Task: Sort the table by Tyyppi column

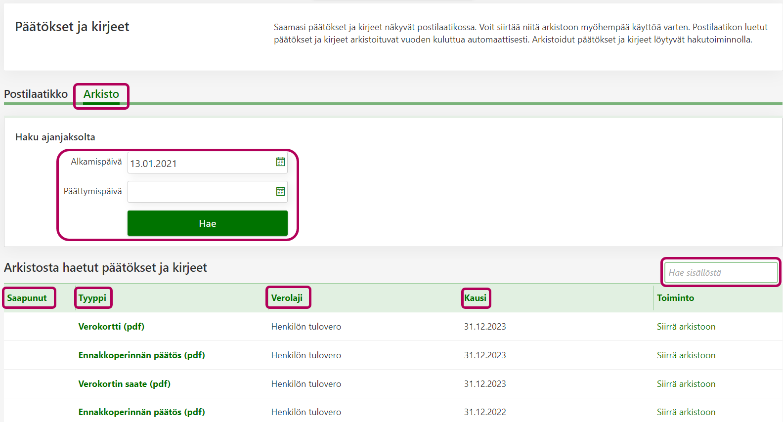Action: click(92, 298)
